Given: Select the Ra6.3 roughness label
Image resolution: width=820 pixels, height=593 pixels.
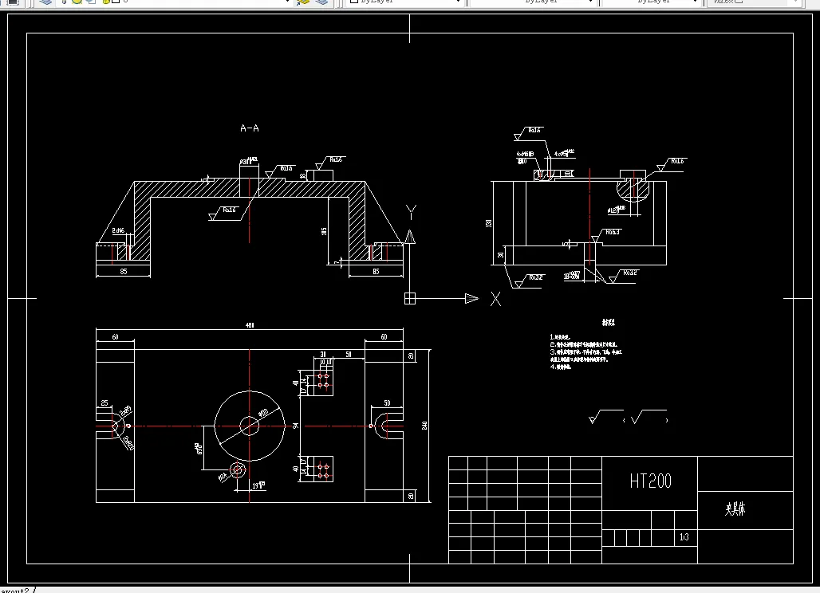Looking at the screenshot, I should coord(613,232).
